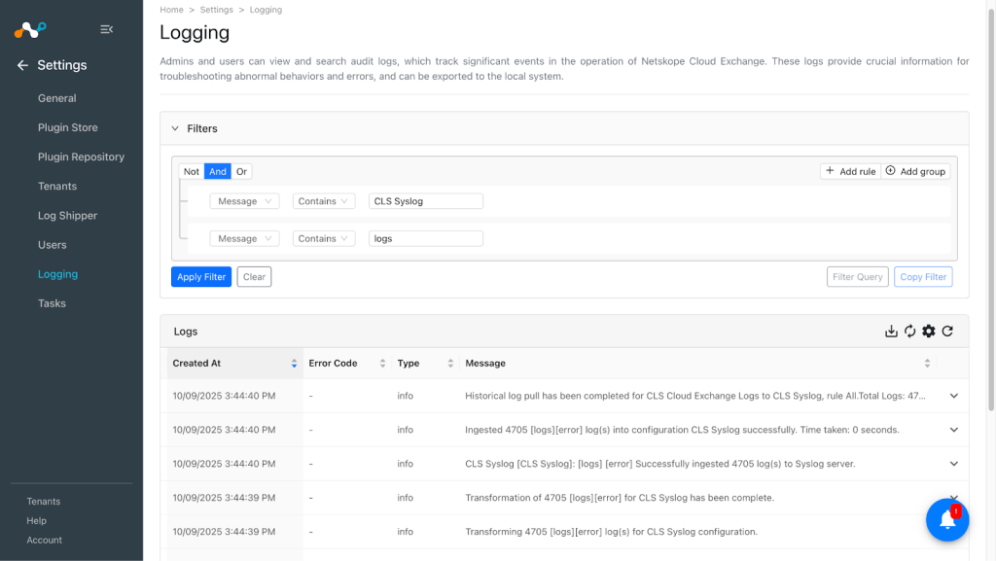Image resolution: width=996 pixels, height=561 pixels.
Task: Select the Transformation of 4705 message
Action: pyautogui.click(x=620, y=498)
